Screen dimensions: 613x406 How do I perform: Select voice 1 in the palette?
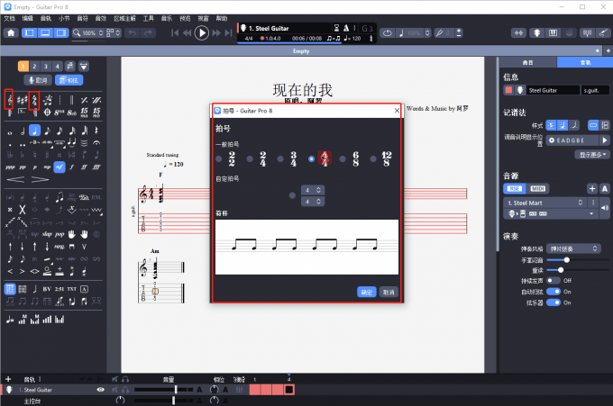pos(23,67)
